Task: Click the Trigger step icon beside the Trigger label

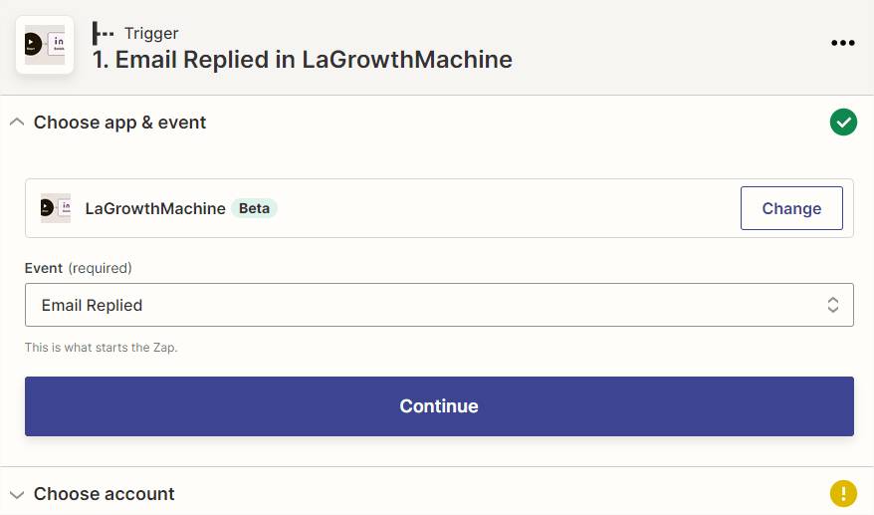Action: click(103, 33)
